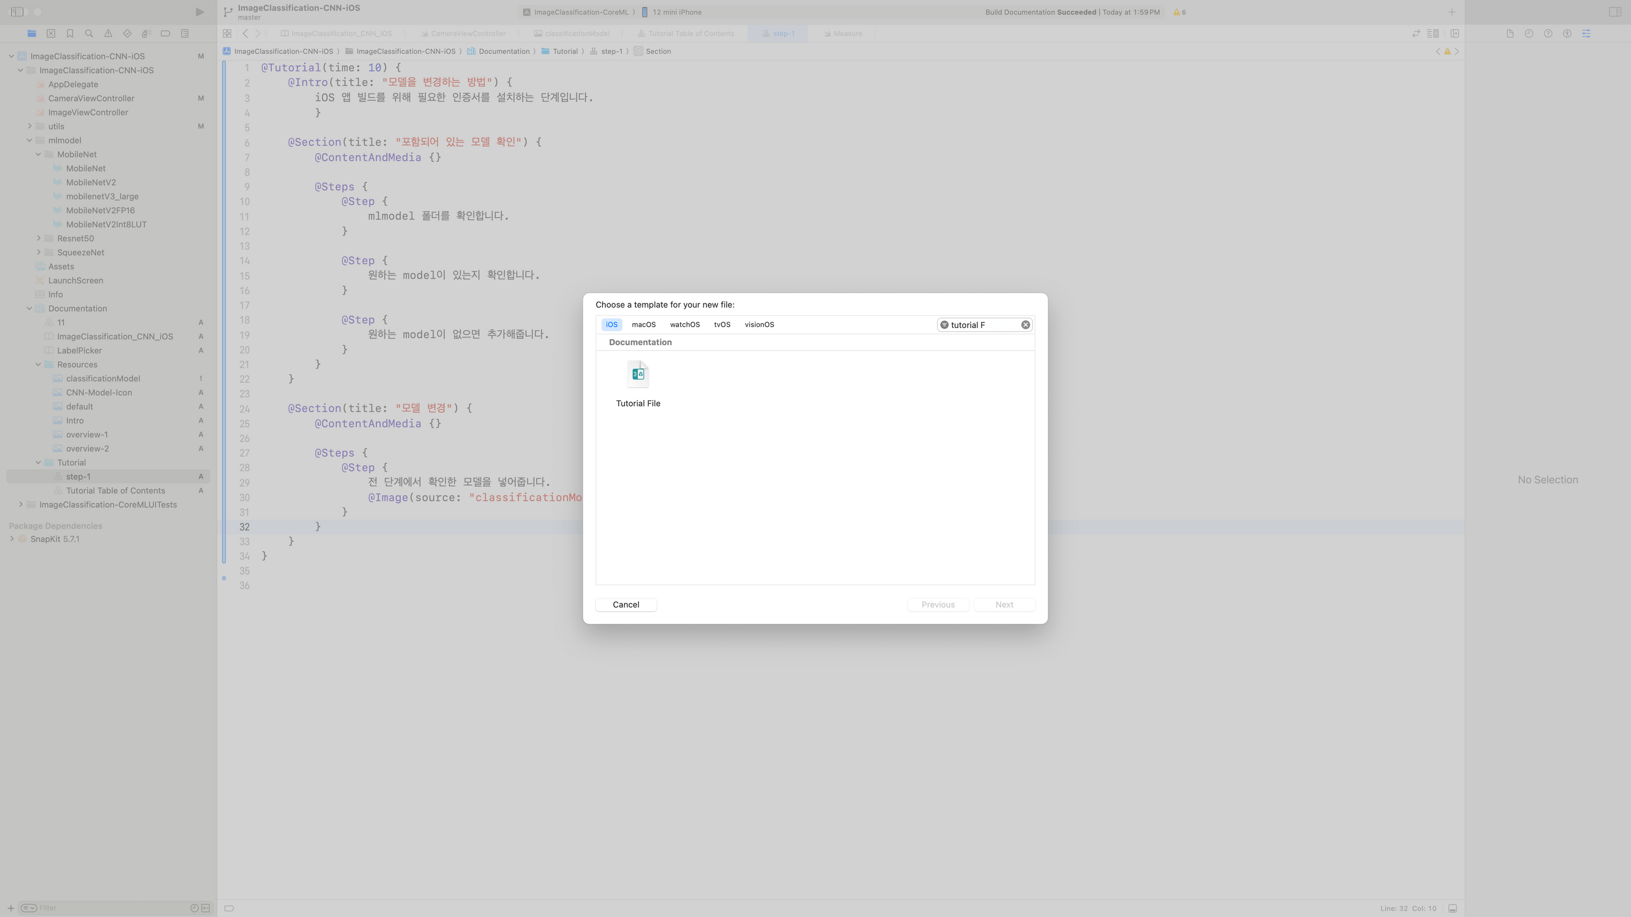Open the Breakpoint navigator icon

pos(165,33)
